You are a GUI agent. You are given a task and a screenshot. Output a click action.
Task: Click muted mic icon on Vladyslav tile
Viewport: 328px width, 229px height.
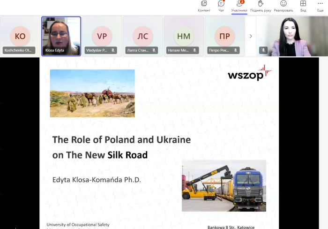tap(113, 50)
